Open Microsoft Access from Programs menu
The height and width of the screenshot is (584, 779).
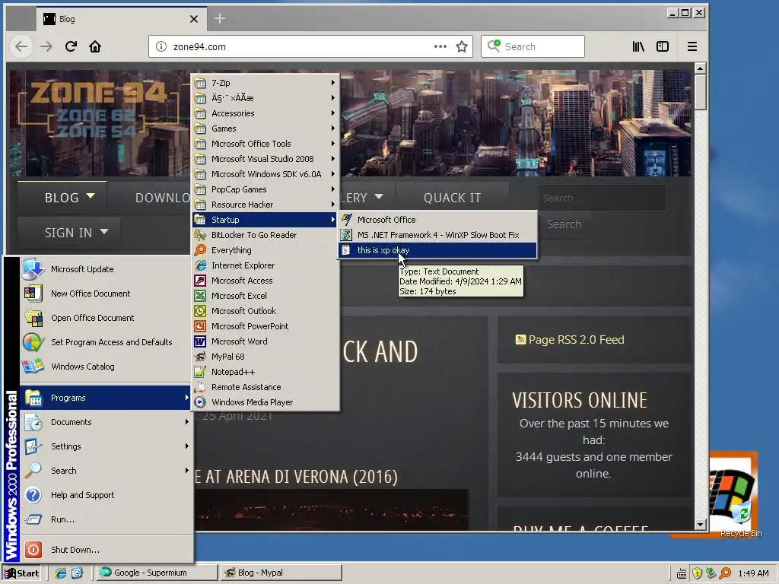[265, 281]
